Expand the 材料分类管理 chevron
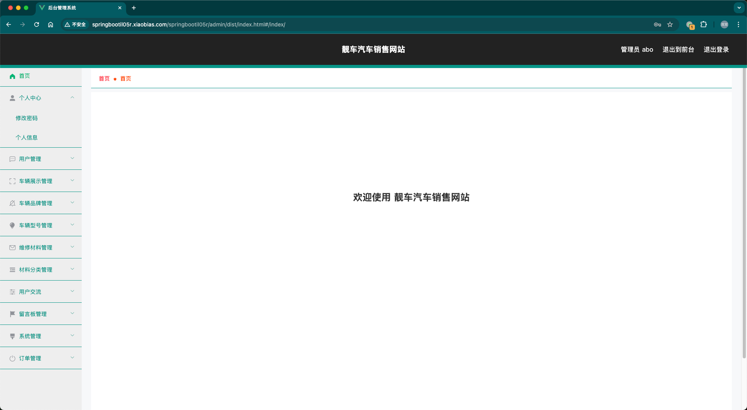This screenshot has height=410, width=747. pyautogui.click(x=72, y=269)
